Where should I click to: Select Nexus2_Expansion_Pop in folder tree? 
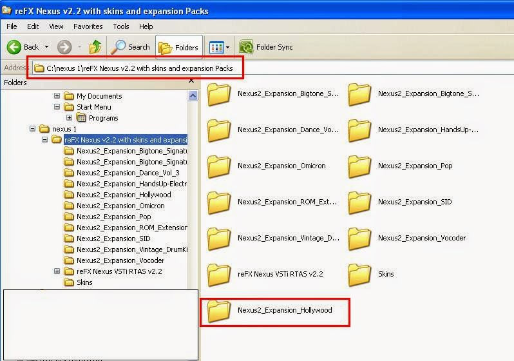click(x=114, y=217)
